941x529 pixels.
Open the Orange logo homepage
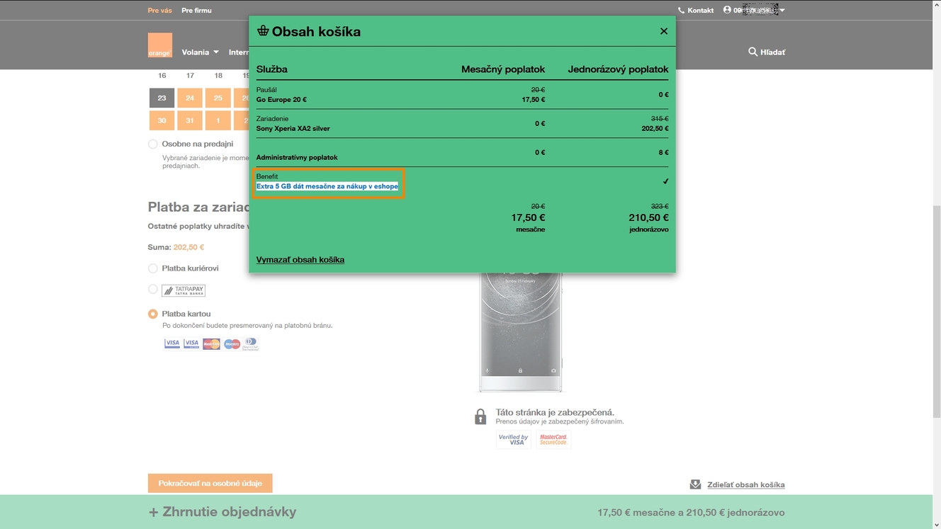coord(160,45)
